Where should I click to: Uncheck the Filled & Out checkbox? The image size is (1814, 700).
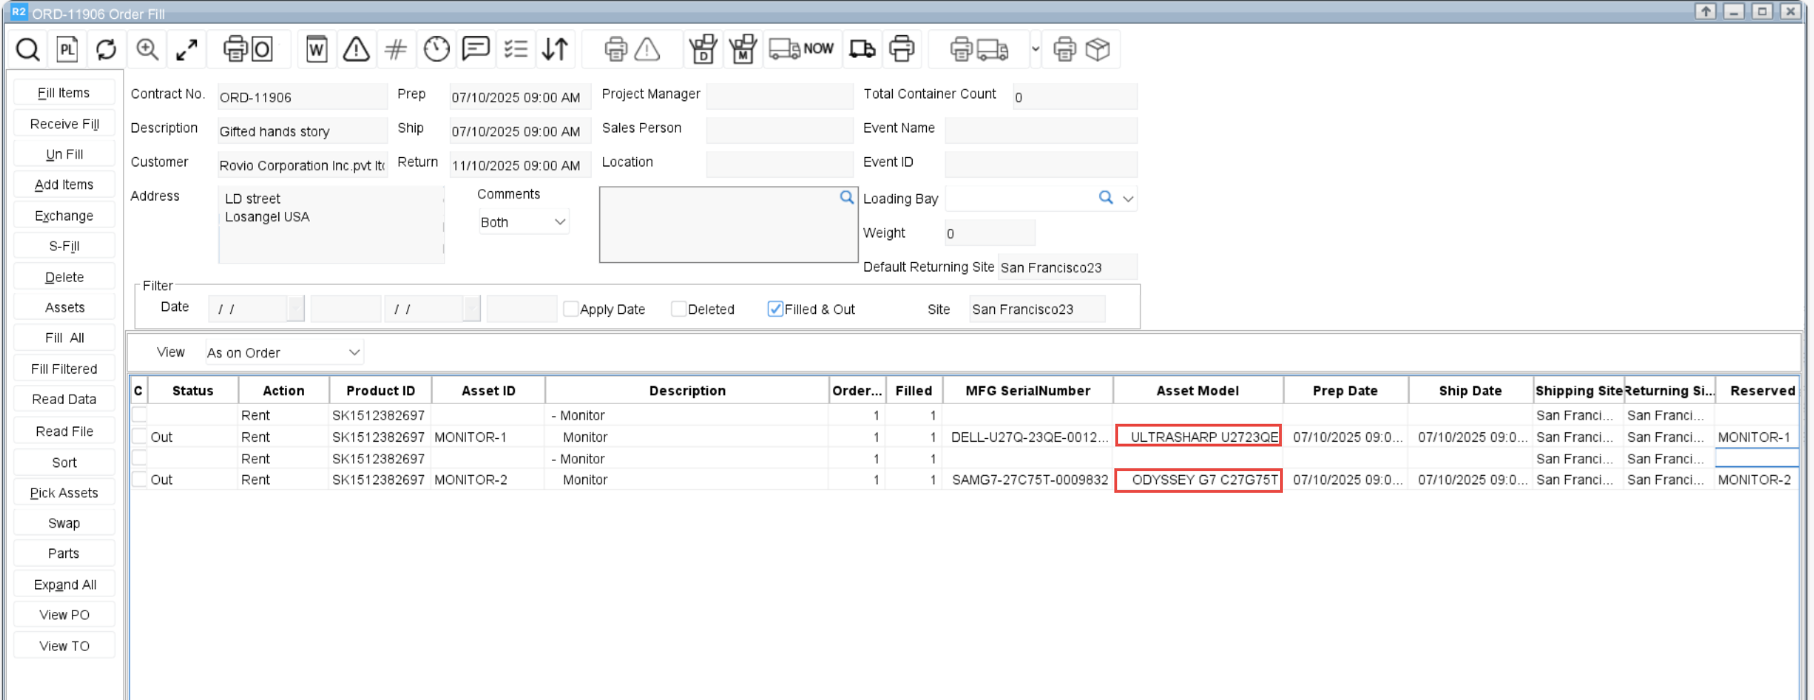[x=775, y=309]
